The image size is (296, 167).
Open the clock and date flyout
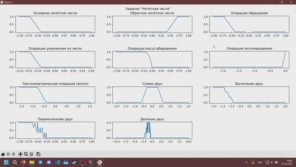tap(287, 162)
